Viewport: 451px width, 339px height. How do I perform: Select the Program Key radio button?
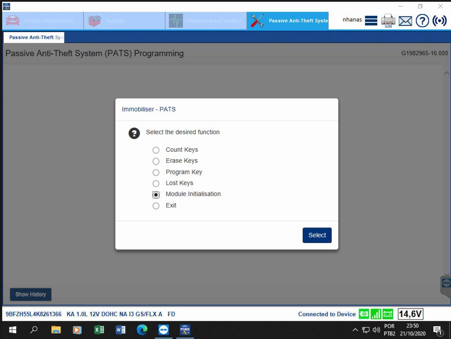[156, 173]
